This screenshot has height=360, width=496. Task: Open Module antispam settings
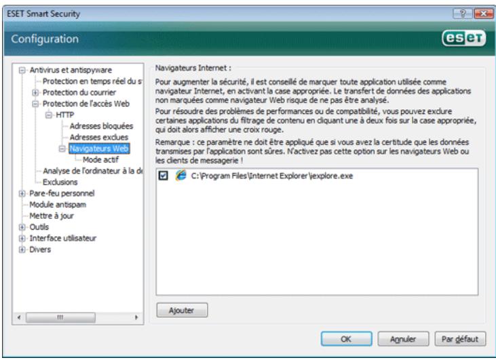pyautogui.click(x=58, y=205)
